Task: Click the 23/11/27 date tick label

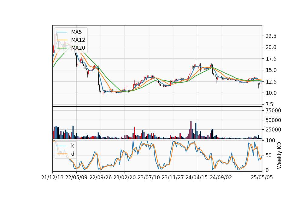Action: (173, 177)
